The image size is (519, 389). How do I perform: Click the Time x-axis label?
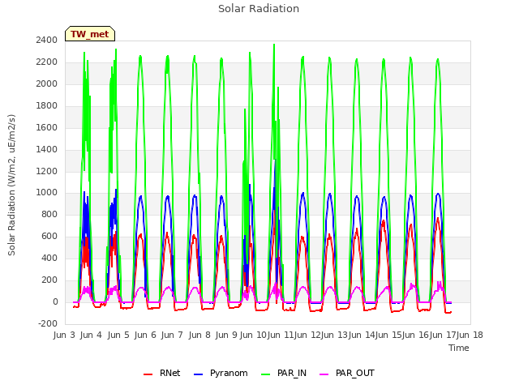tap(459, 348)
